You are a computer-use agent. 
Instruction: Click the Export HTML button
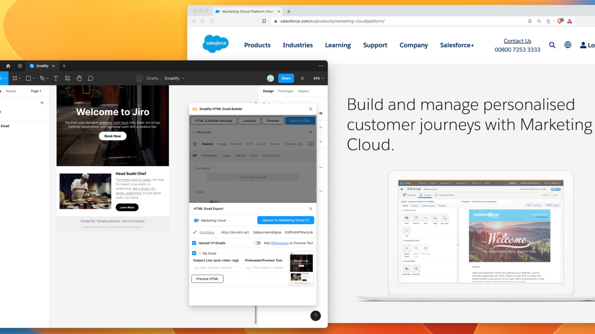tap(300, 120)
